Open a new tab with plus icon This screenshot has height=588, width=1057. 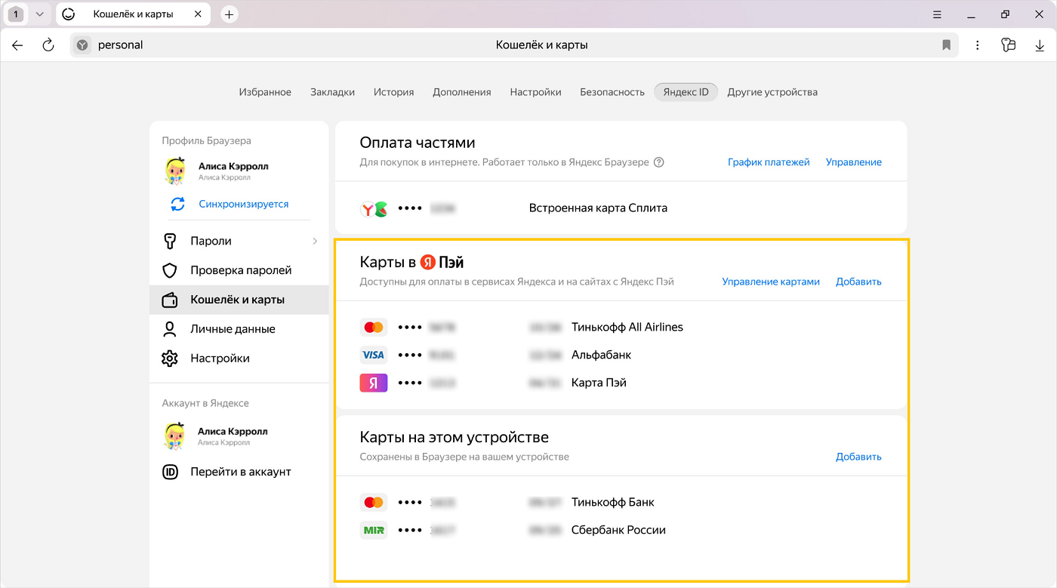coord(230,14)
